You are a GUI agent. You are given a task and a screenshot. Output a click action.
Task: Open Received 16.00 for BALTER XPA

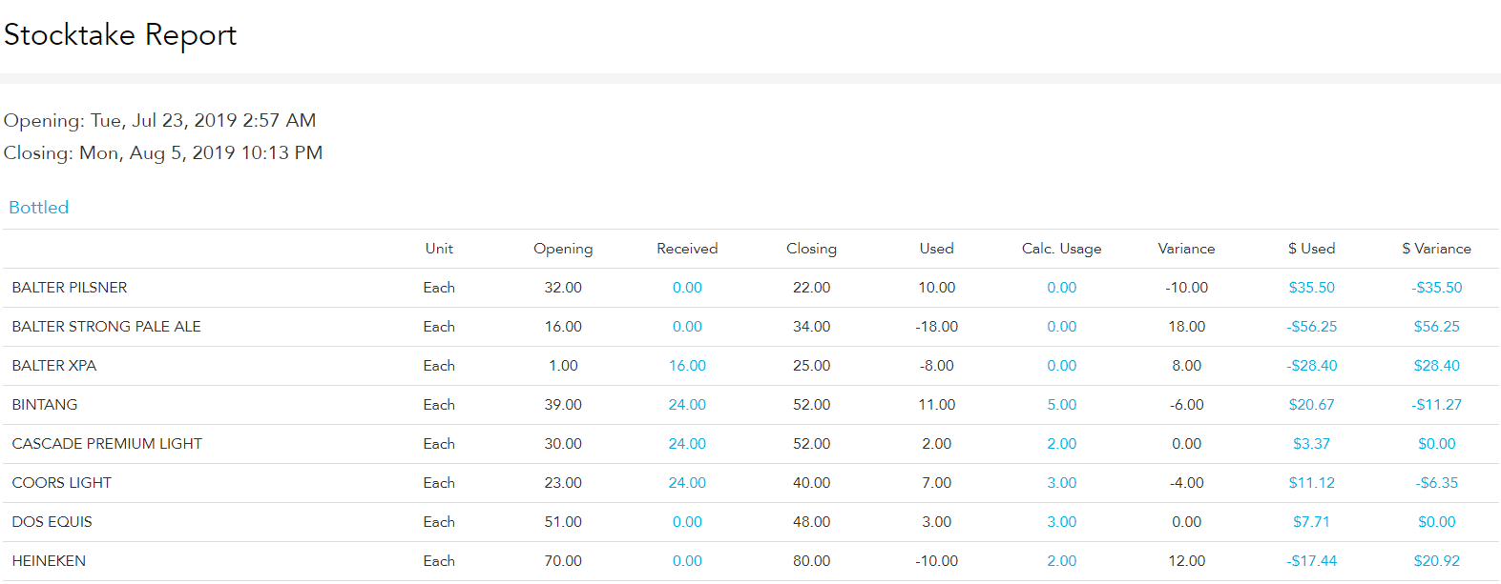(687, 366)
